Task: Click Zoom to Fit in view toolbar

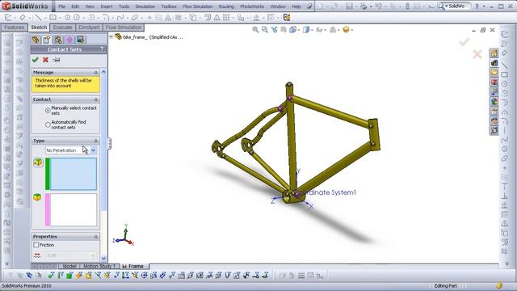Action: pos(255,30)
